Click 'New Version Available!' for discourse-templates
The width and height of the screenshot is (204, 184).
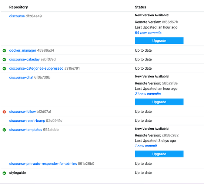point(152,129)
